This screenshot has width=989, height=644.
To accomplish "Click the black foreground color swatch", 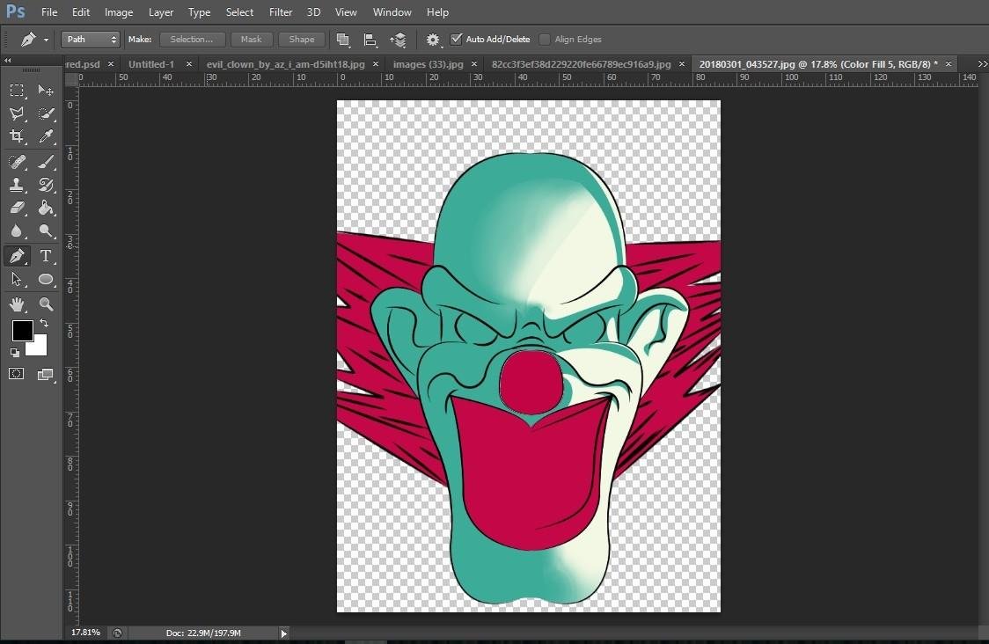I will pos(22,331).
